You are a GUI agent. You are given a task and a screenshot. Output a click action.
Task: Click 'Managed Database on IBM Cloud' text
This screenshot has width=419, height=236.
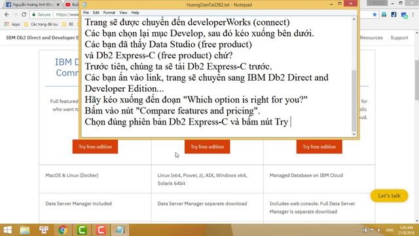point(306,175)
